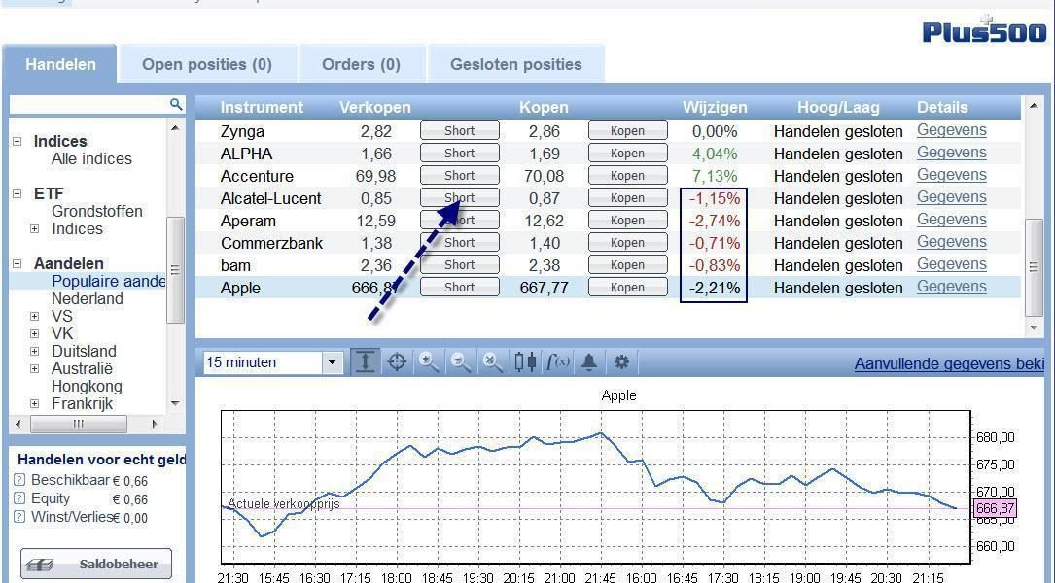Click Kopen button for Aperam

628,220
